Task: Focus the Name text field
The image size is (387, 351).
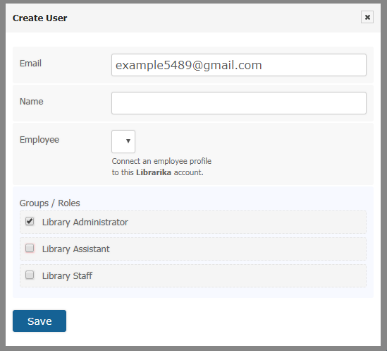Action: click(x=239, y=103)
